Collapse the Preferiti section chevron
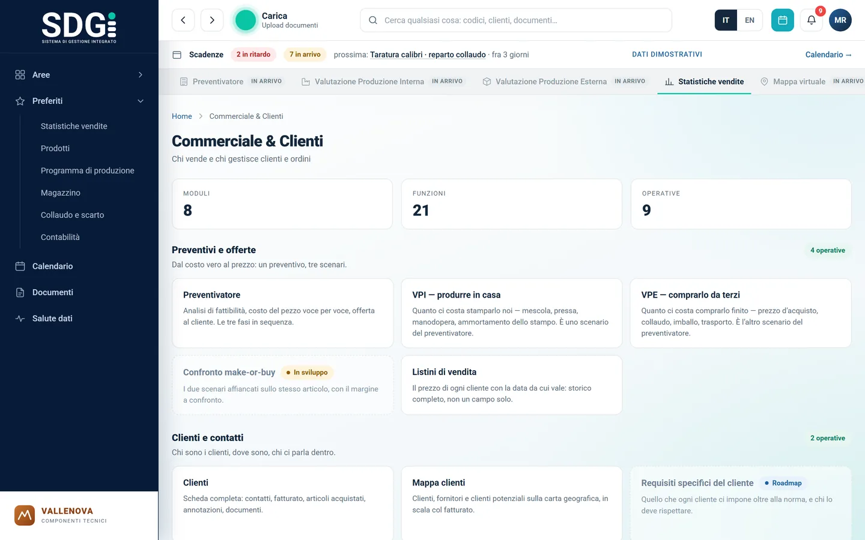 tap(141, 101)
